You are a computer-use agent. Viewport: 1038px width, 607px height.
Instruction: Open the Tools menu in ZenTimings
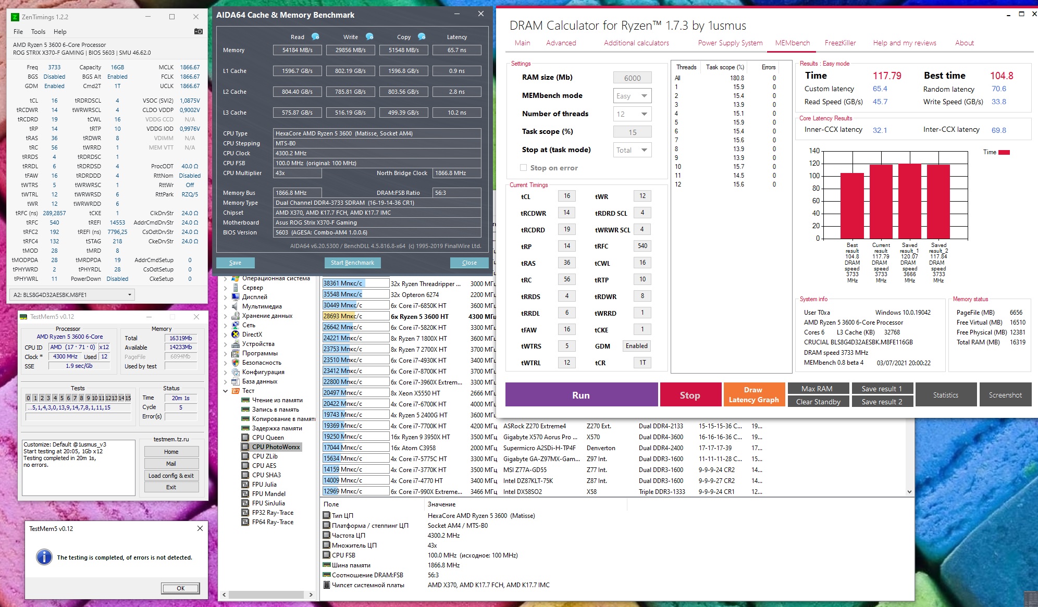[x=38, y=31]
